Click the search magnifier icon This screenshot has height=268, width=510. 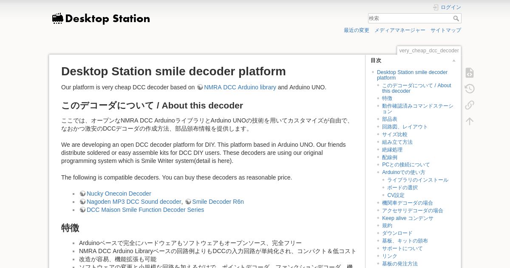click(456, 18)
